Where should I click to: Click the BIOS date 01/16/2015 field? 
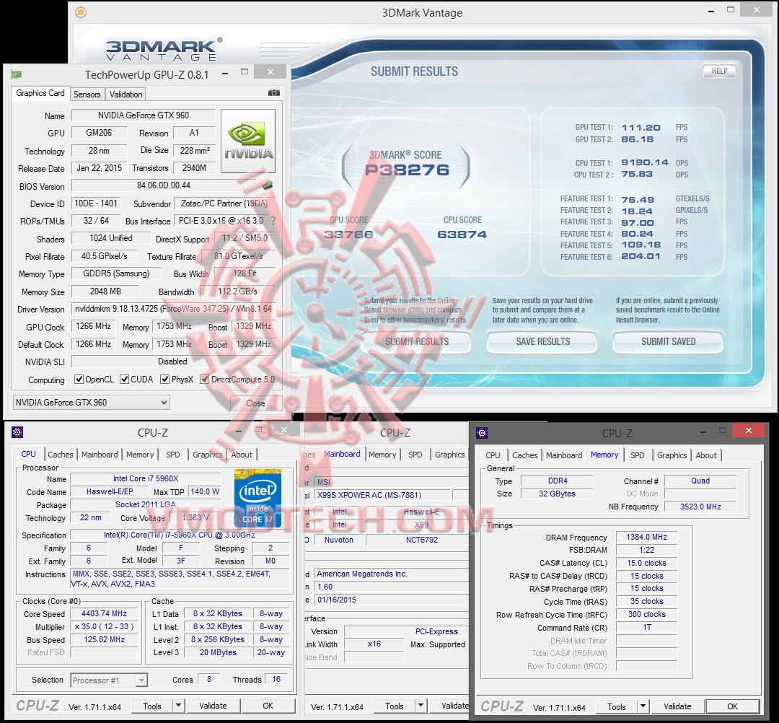click(392, 600)
